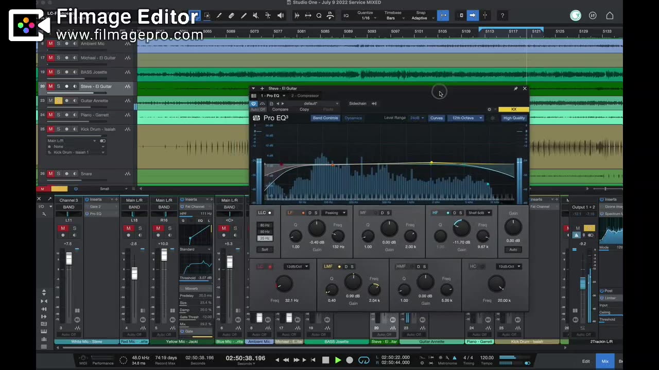The width and height of the screenshot is (659, 370).
Task: Mute the BASS Josette track
Action: tap(50, 72)
